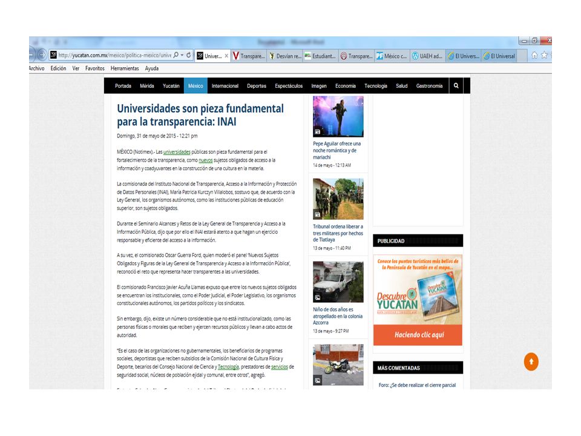
Task: Open the address bar autocomplete dropdown arrow
Action: point(182,55)
